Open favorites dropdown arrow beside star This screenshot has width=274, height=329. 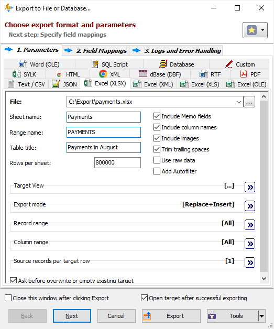tap(262, 30)
